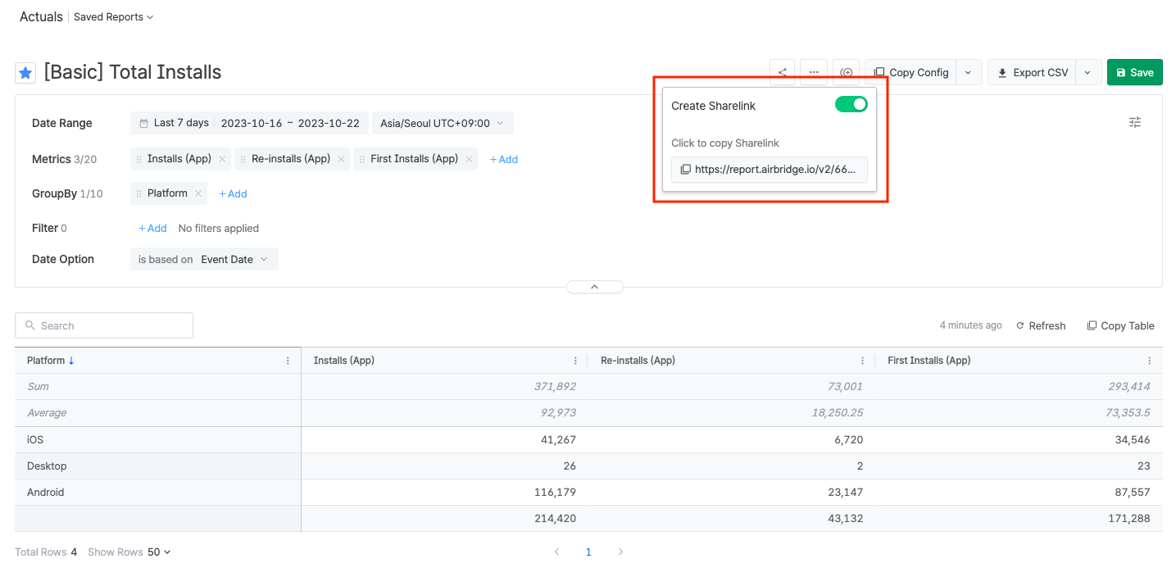Click the share icon button
Viewport: 1176px width, 568px height.
point(783,72)
